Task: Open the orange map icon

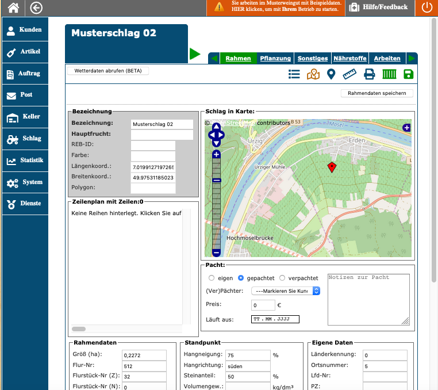Action: coord(313,74)
